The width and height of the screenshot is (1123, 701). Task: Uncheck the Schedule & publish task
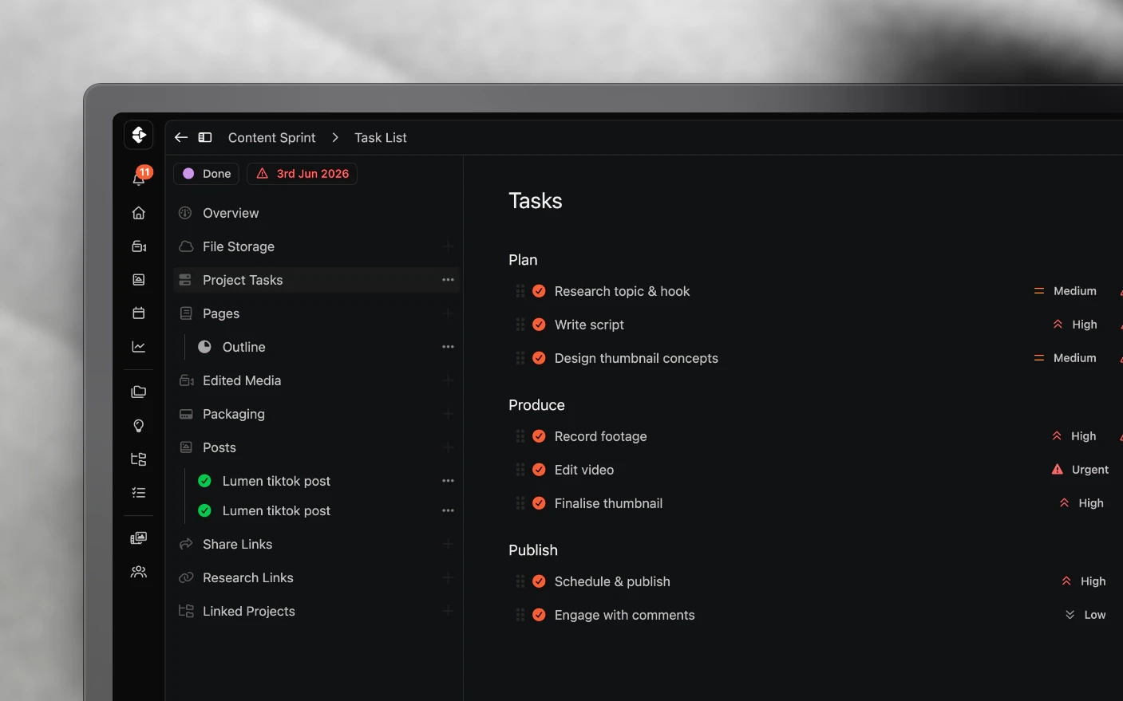click(540, 581)
